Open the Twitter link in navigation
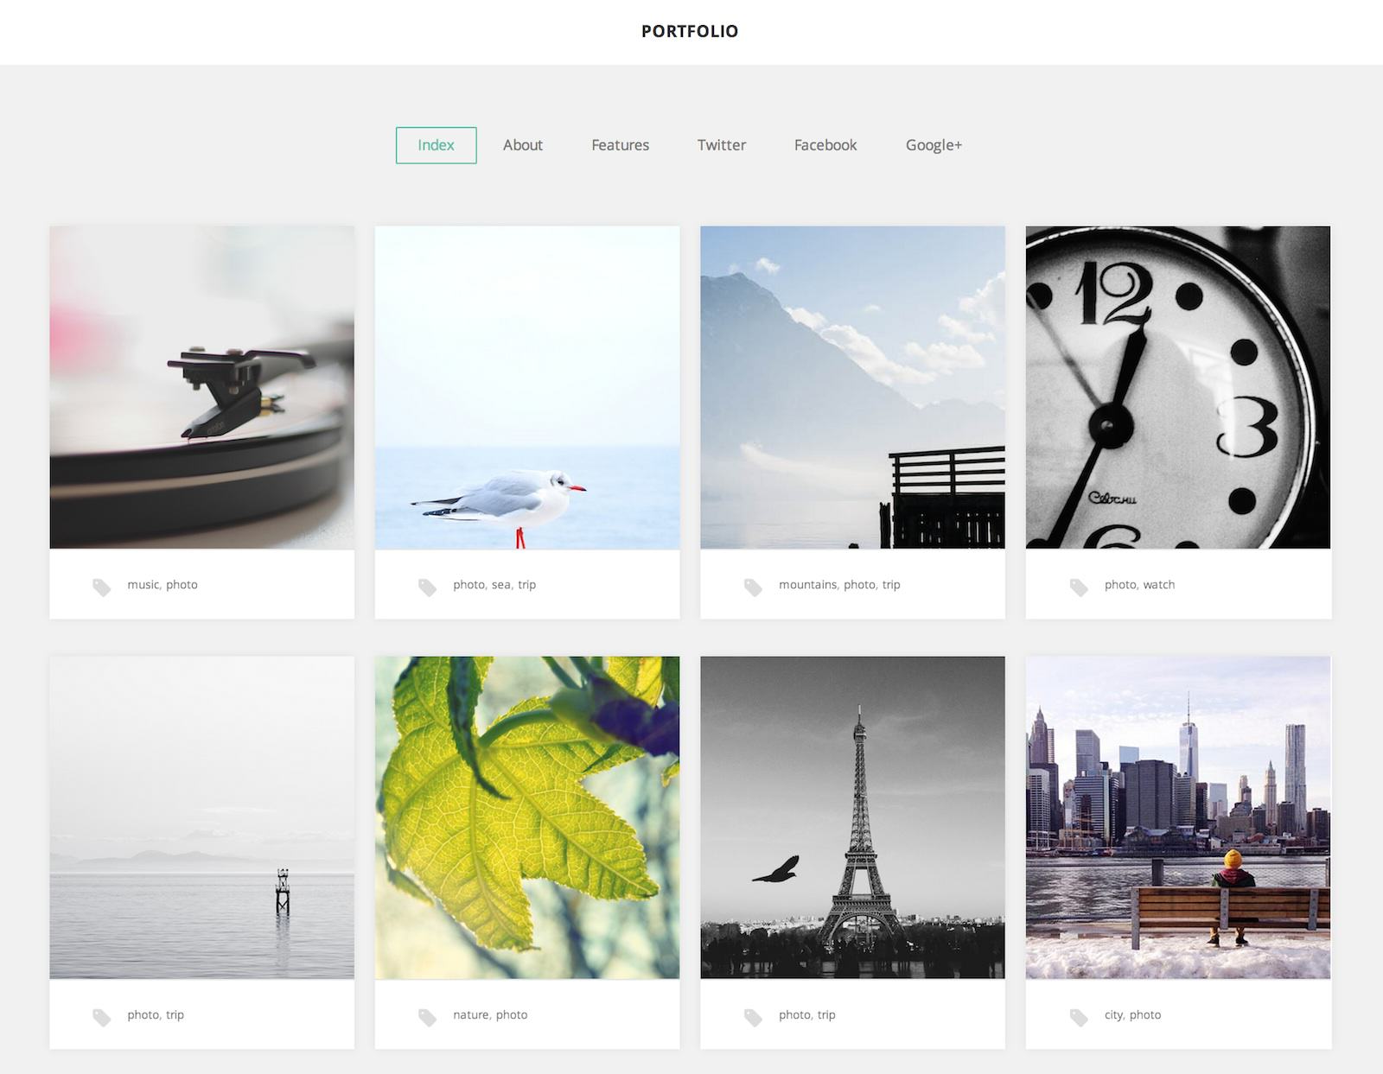Image resolution: width=1383 pixels, height=1074 pixels. (722, 145)
